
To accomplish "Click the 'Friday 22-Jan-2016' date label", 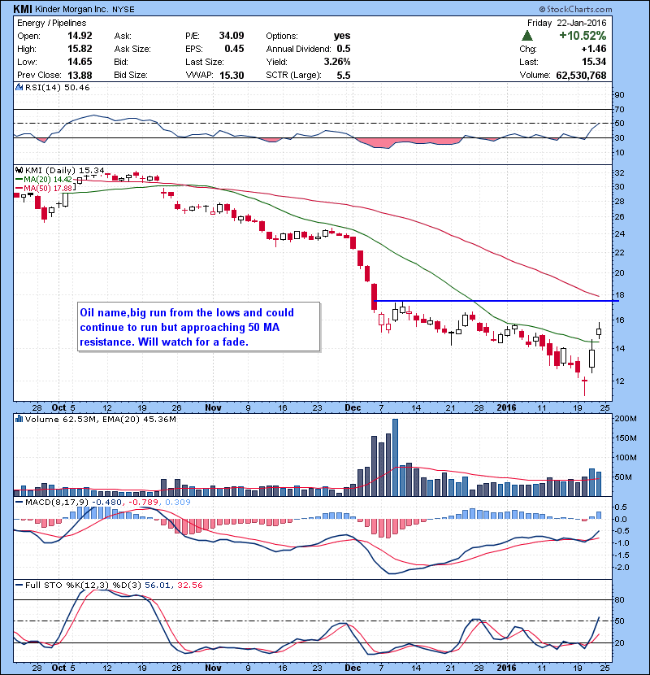I will pos(566,23).
